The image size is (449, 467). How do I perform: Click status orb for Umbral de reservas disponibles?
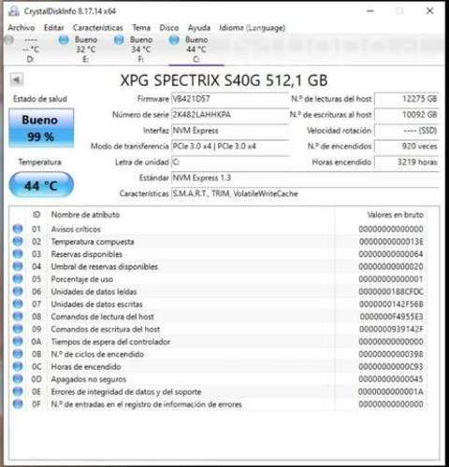(x=18, y=266)
